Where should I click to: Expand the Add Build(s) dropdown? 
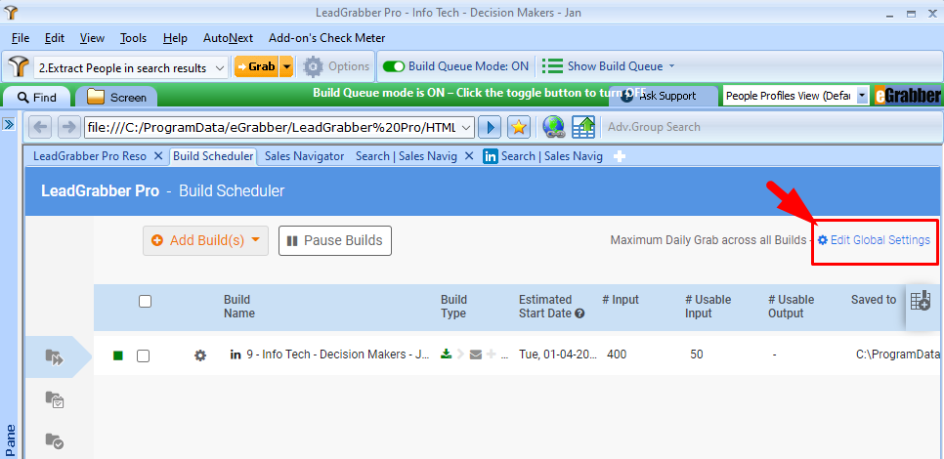[255, 240]
